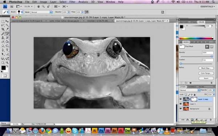Open the layer blend mode Normal dropdown
Screen dimensions: 218x136
[190, 90]
